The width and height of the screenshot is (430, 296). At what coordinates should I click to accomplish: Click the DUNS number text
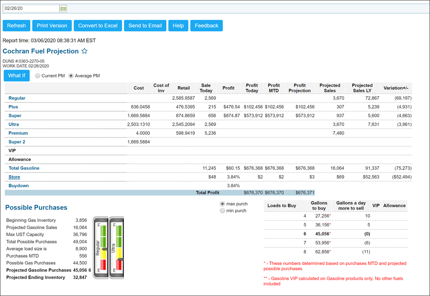[x=24, y=61]
